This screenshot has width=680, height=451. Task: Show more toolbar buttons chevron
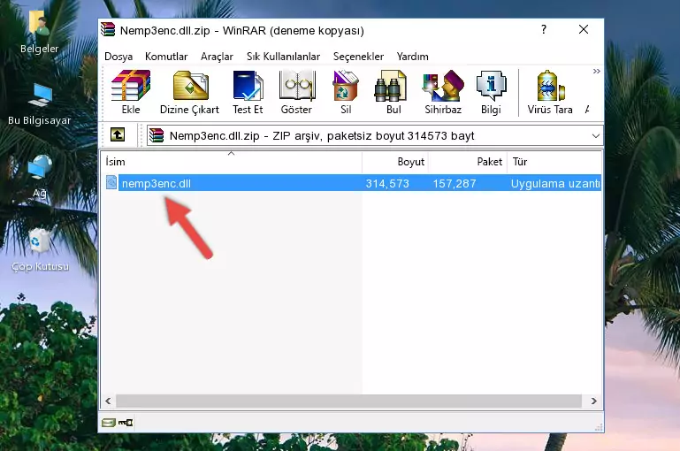pyautogui.click(x=596, y=71)
